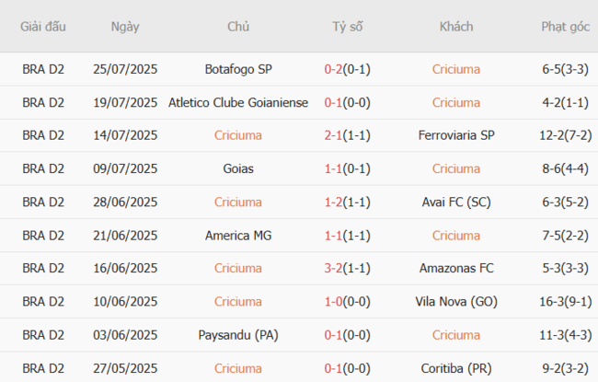
Task: Click the 1-2 score against Avai FC
Action: point(333,202)
